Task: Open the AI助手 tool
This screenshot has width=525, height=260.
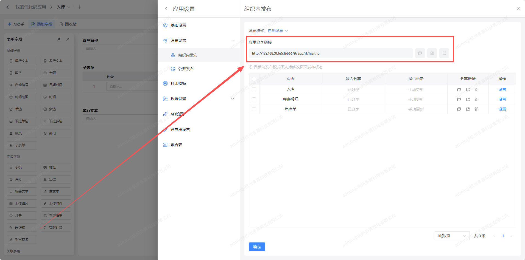Action: 16,24
